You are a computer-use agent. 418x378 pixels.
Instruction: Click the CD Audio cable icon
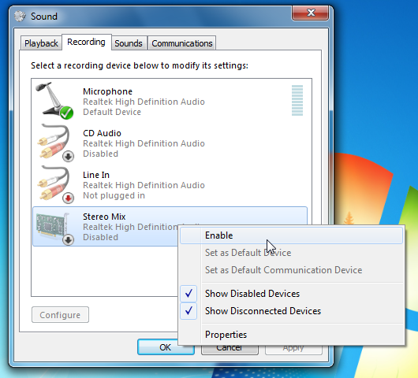[x=54, y=143]
